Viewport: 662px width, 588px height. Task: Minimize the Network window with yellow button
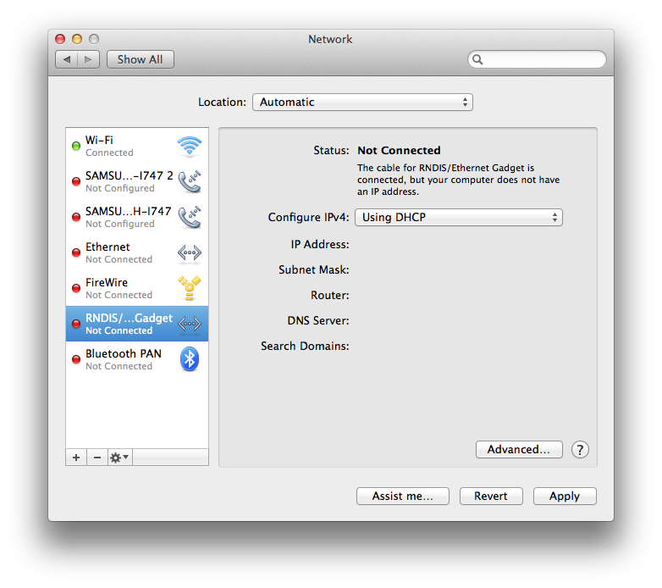click(77, 39)
